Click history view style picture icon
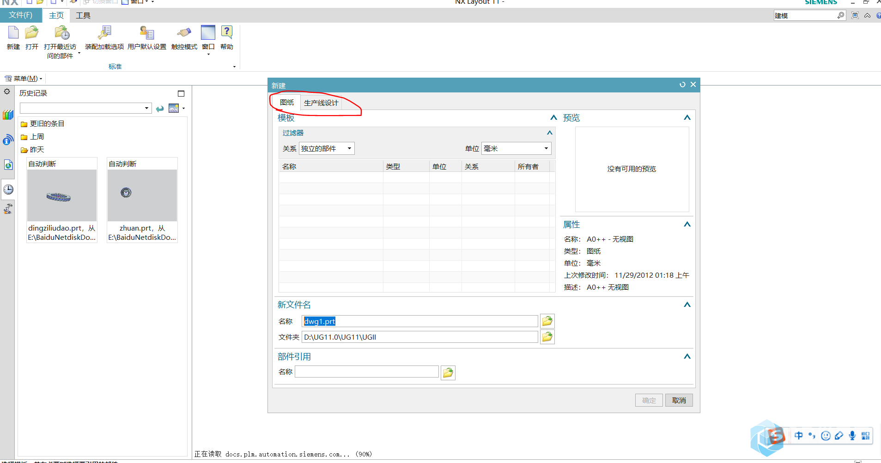 (174, 108)
